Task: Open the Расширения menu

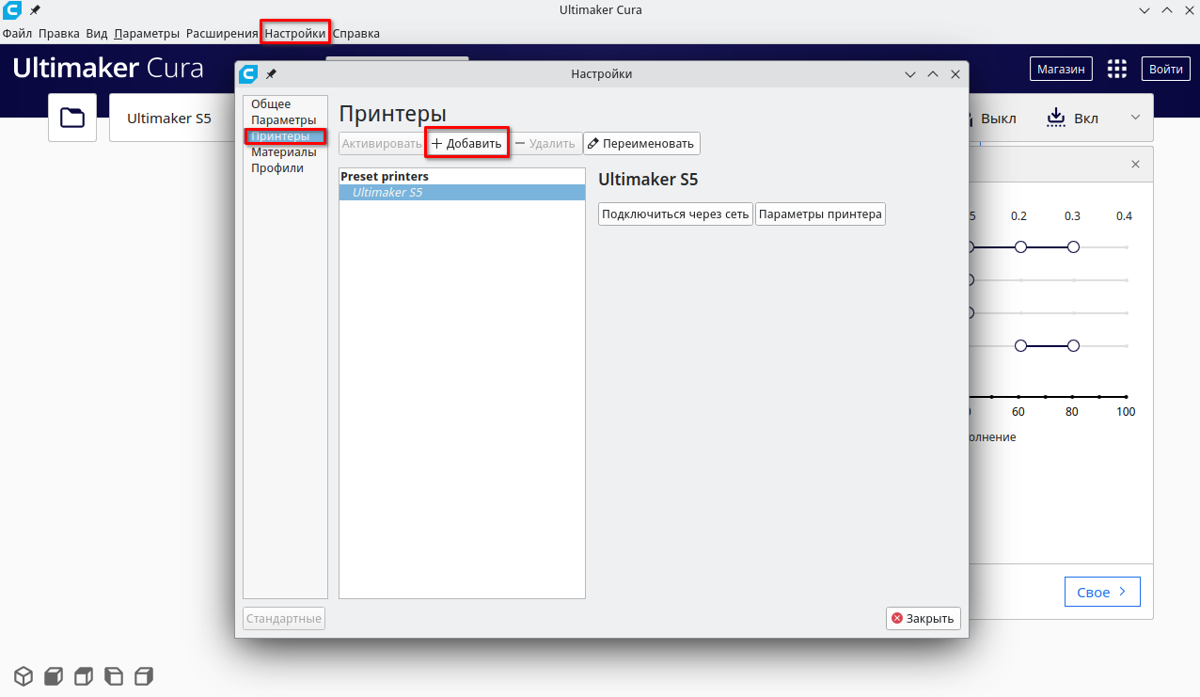Action: [222, 33]
